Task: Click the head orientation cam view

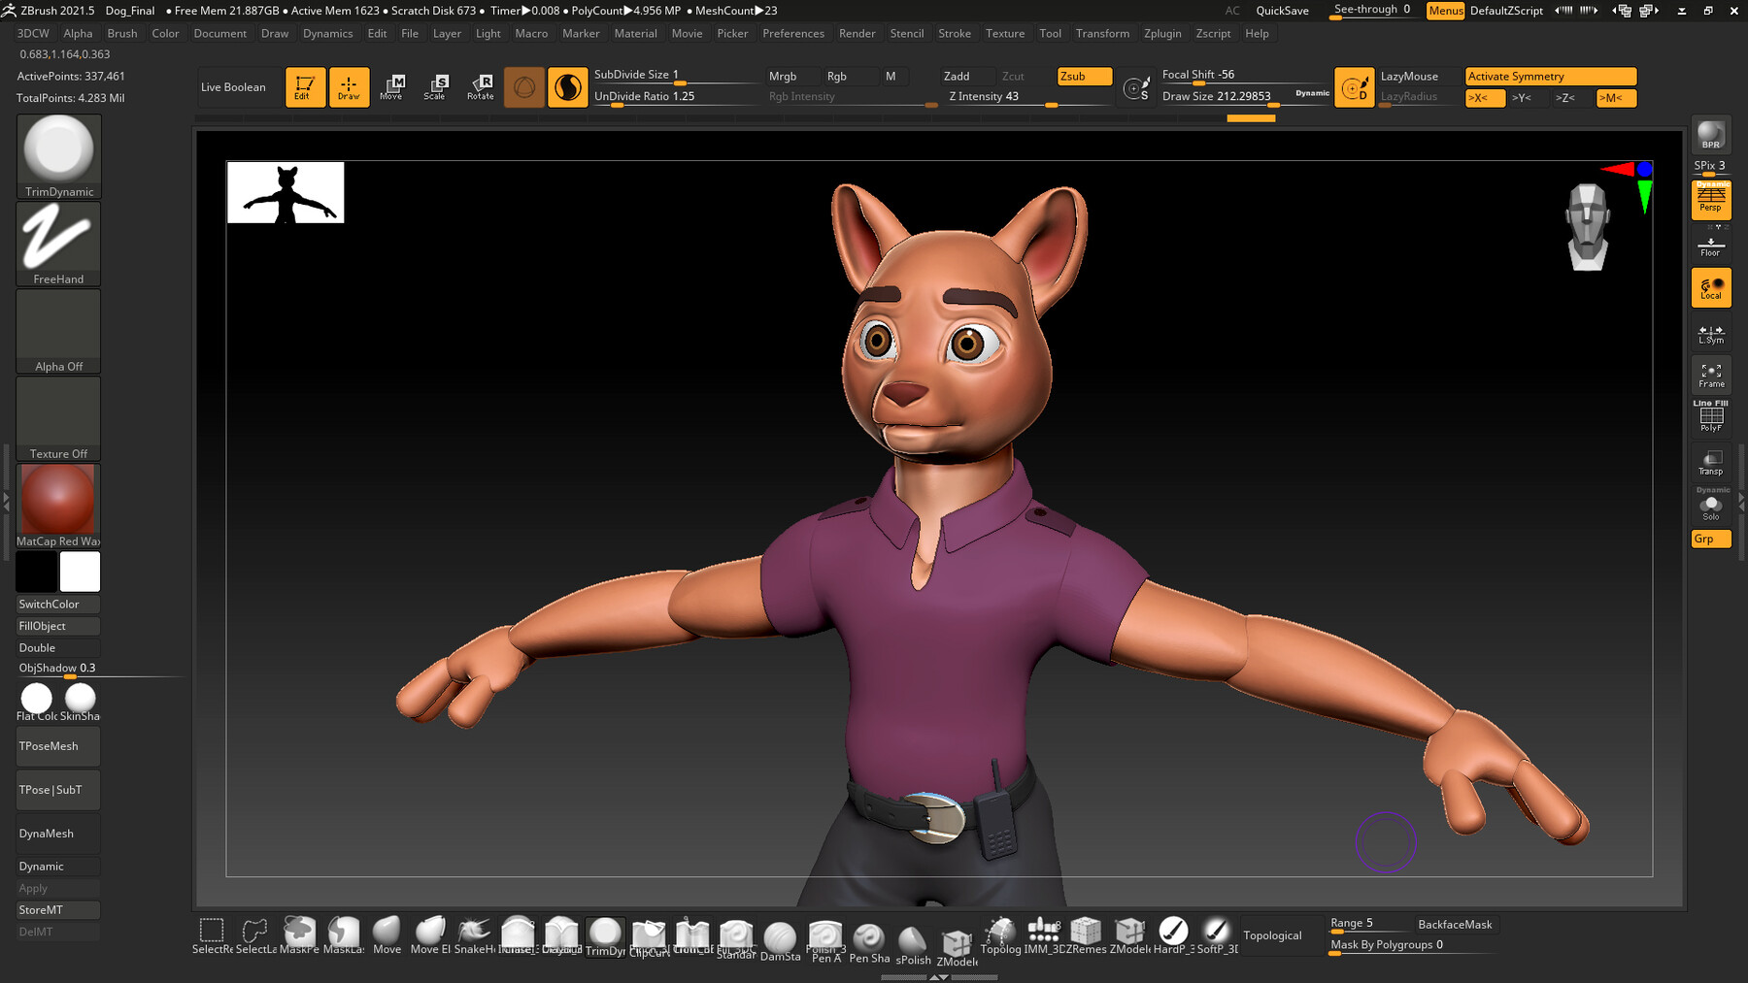Action: point(1589,227)
